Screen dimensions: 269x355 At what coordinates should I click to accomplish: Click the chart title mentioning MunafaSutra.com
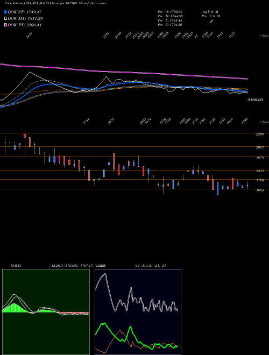point(55,3)
